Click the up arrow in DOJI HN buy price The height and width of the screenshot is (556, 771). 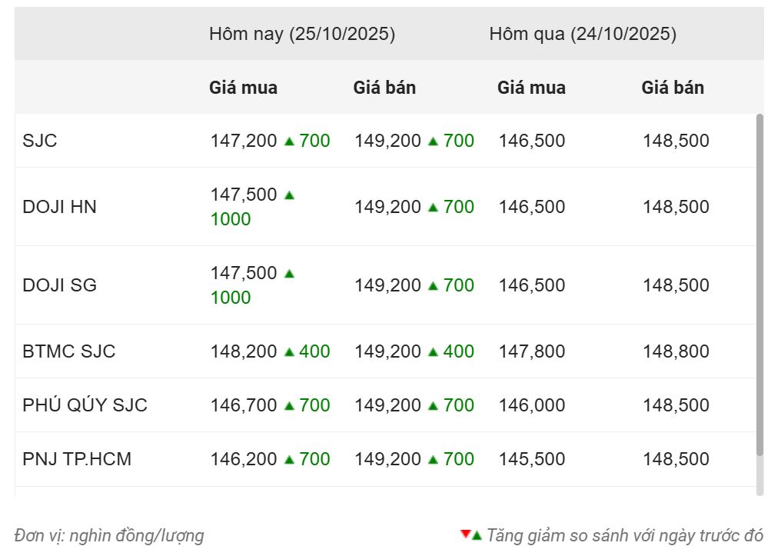(289, 195)
